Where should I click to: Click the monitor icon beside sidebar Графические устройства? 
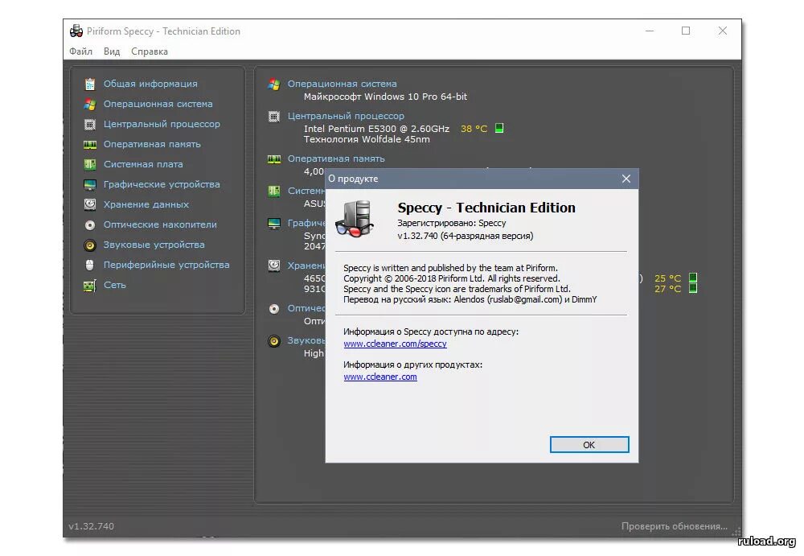tap(90, 184)
